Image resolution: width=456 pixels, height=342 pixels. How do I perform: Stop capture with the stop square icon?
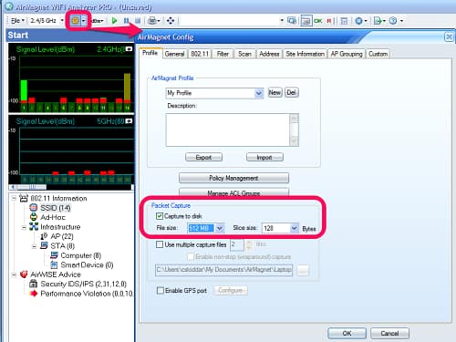(138, 21)
